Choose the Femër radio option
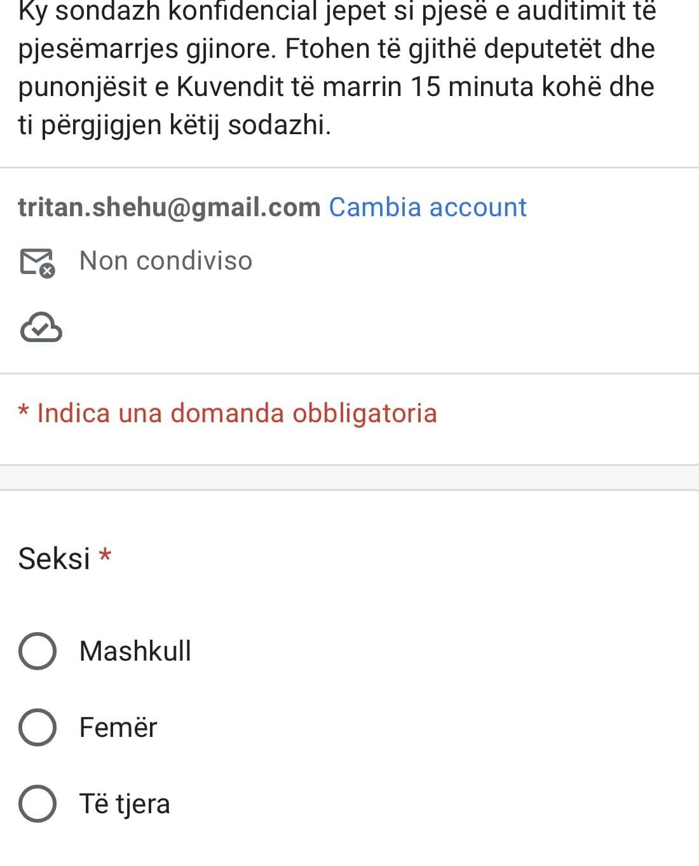The width and height of the screenshot is (699, 866). (x=37, y=727)
